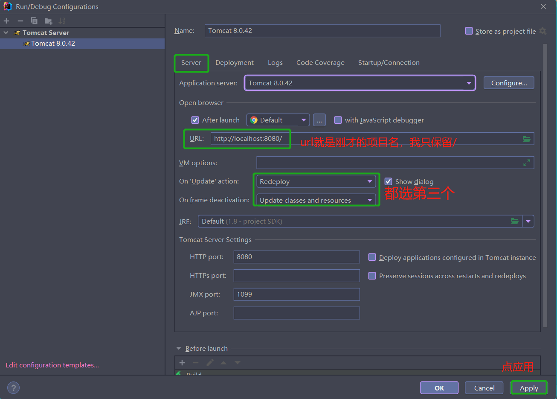Image resolution: width=557 pixels, height=399 pixels.
Task: Toggle Store as project file checkbox
Action: click(x=469, y=31)
